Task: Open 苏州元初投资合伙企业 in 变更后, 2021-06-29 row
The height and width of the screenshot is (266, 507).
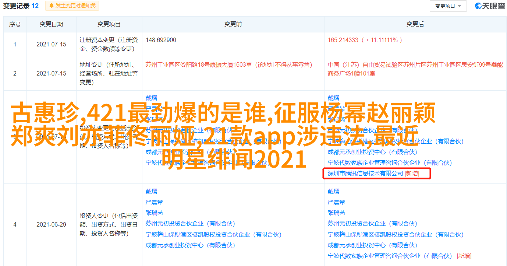Action: (372, 223)
